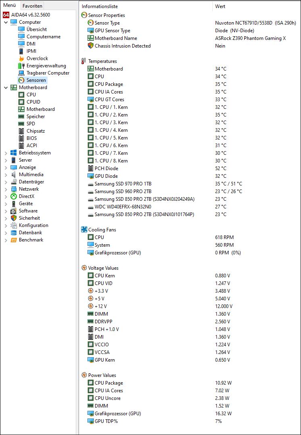
Task: Select ACPI in the tree
Action: [x=32, y=146]
